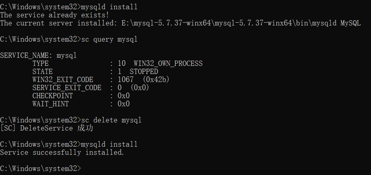Click the second "mysqld install" command
The image size is (371, 175).
[x=109, y=144]
